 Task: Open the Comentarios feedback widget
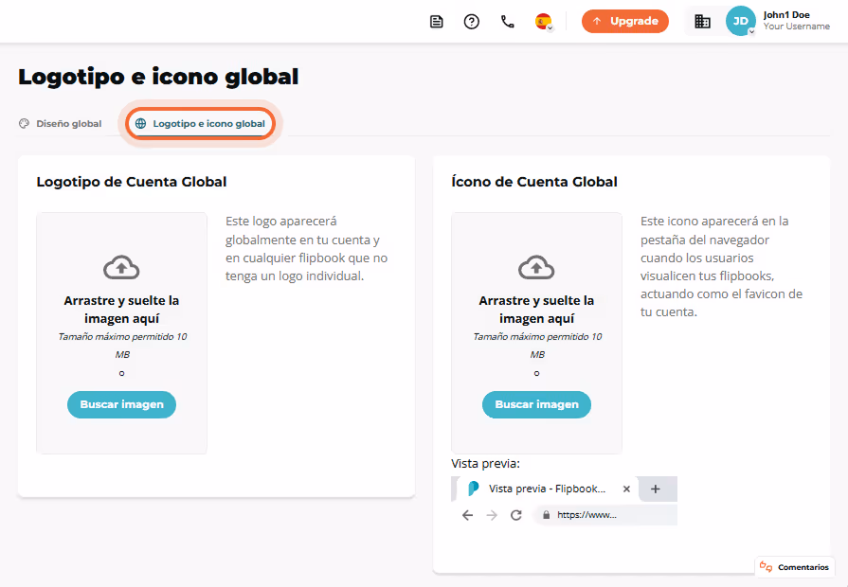coord(794,567)
